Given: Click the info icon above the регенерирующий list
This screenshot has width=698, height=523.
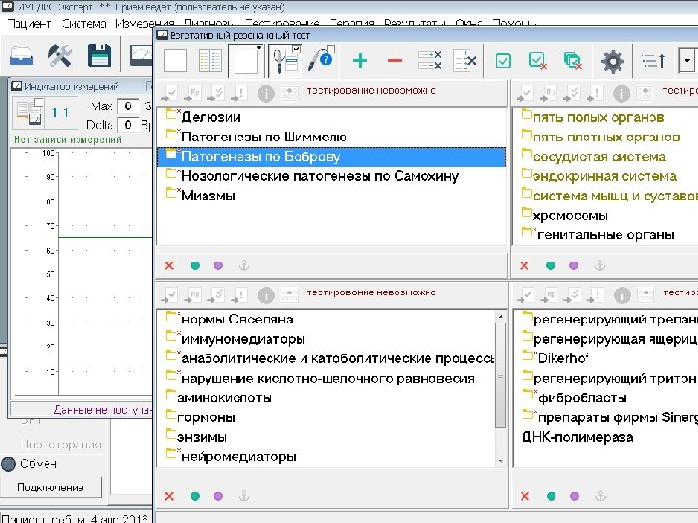Looking at the screenshot, I should (621, 294).
